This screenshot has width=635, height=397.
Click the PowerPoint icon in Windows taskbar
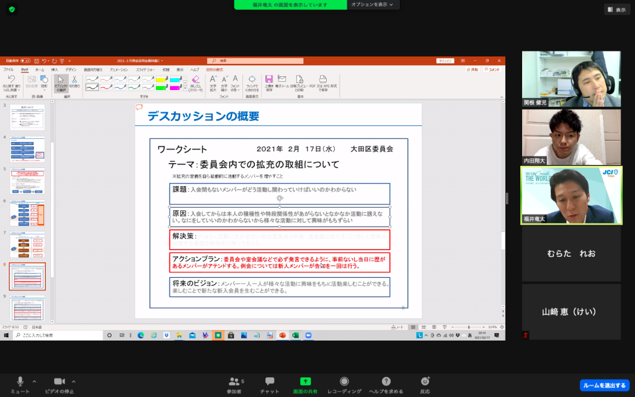(x=282, y=335)
